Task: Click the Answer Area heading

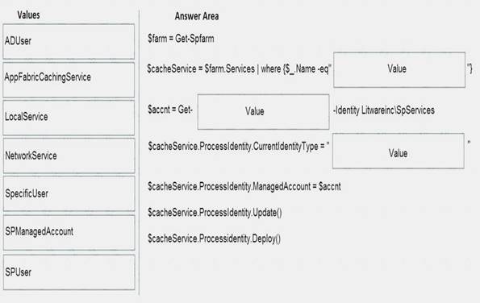Action: click(x=197, y=16)
